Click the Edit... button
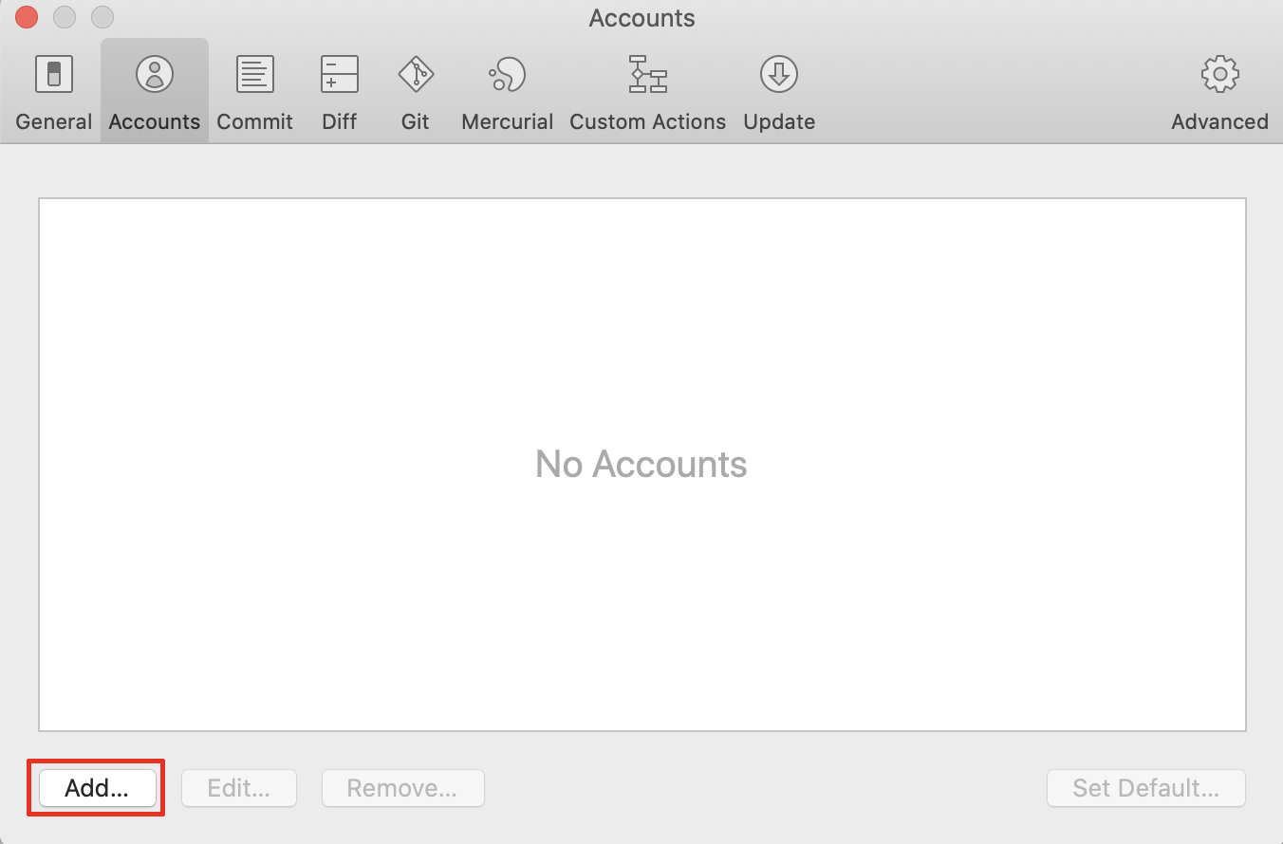 [x=239, y=788]
